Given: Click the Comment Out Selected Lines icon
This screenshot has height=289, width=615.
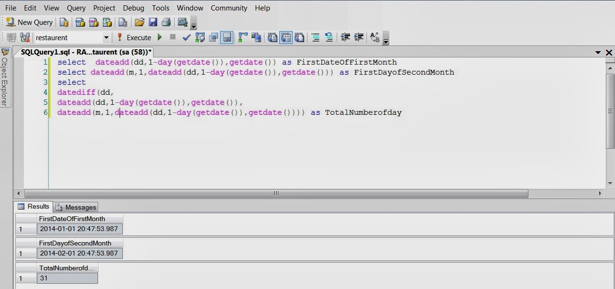Looking at the screenshot, I should 315,37.
